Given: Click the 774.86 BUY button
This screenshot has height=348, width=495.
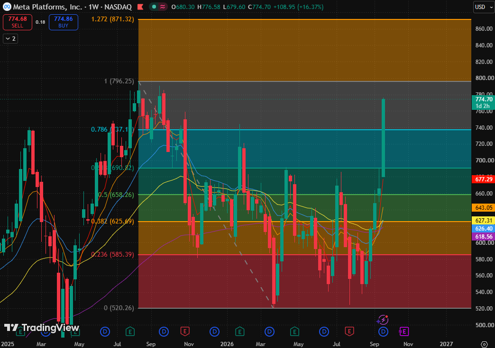Looking at the screenshot, I should click(64, 22).
